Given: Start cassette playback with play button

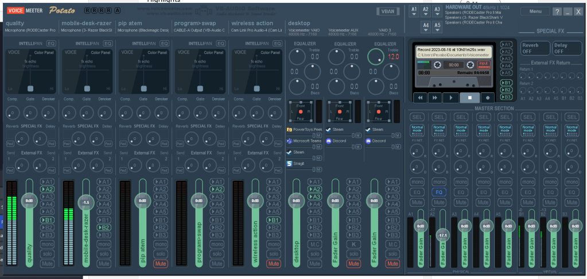Looking at the screenshot, I should click(451, 98).
